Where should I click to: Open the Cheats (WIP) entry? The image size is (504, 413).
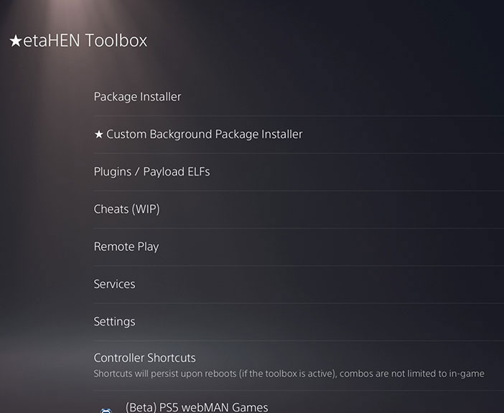(x=299, y=209)
